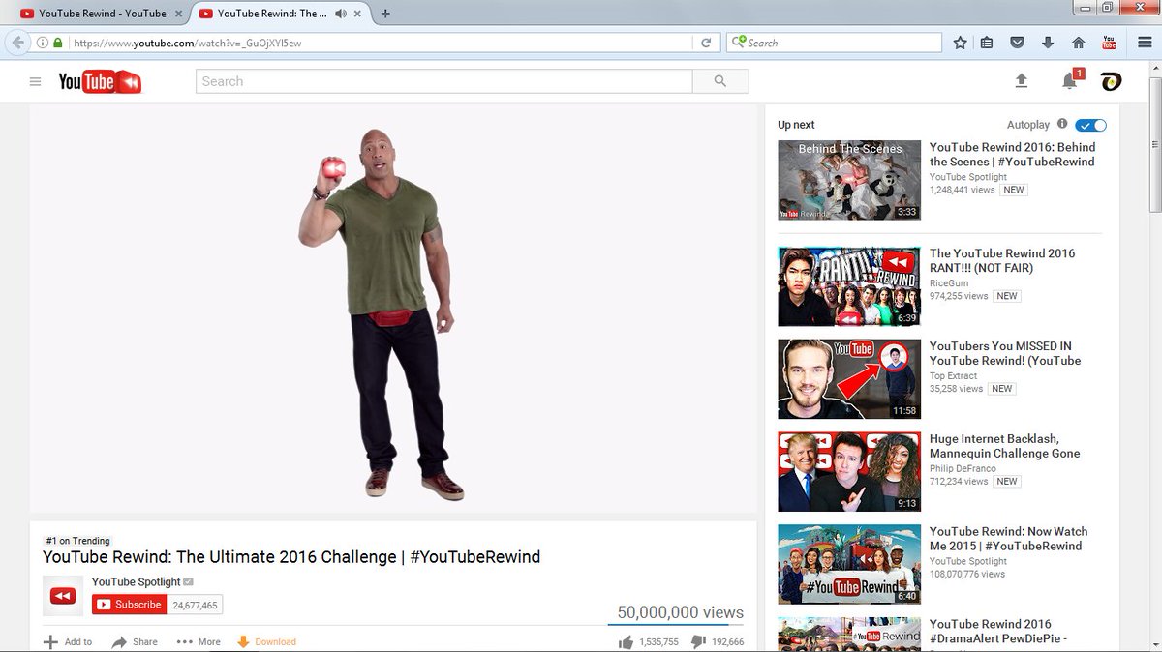Bookmark this page with star icon
Screen dimensions: 1162x652
[x=960, y=43]
